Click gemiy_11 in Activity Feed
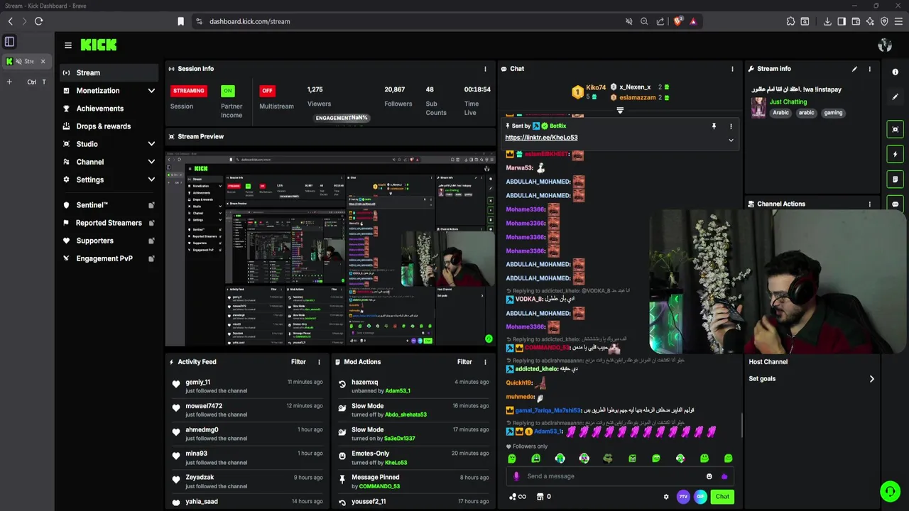Viewport: 909px width, 511px height. tap(198, 382)
